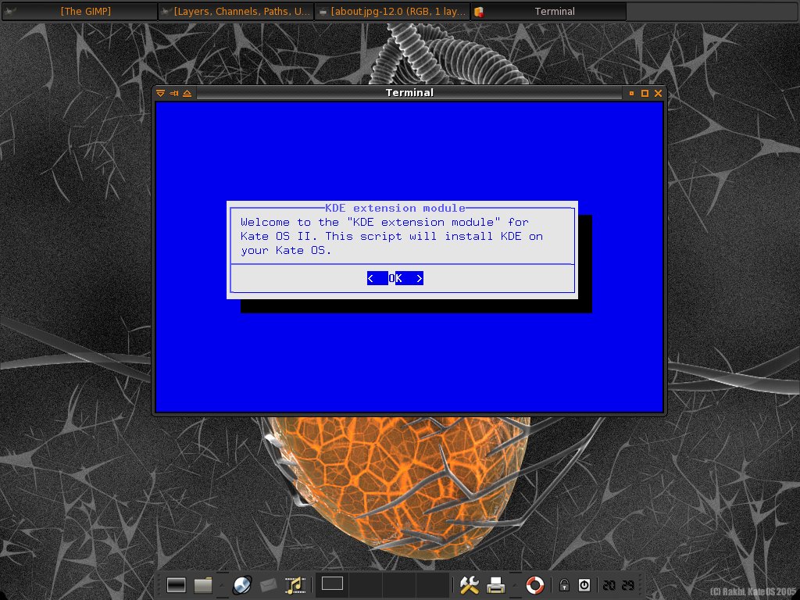Open settings with the hammer and wrench icon

click(x=469, y=585)
